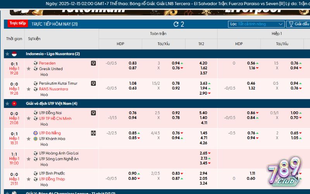Screen dimensions: 310x194
Task: Toggle favorite star for U19 Đà Nẵng match
Action: point(29,139)
